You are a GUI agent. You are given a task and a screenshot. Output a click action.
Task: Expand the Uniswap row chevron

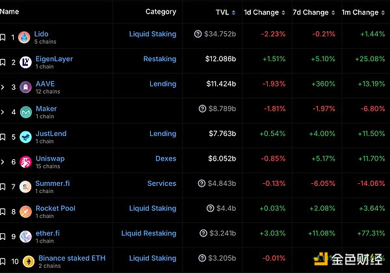tap(3, 162)
